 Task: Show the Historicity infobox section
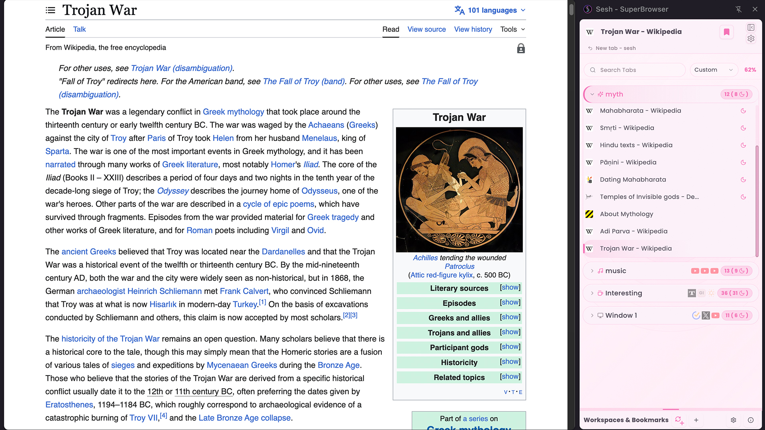(510, 362)
